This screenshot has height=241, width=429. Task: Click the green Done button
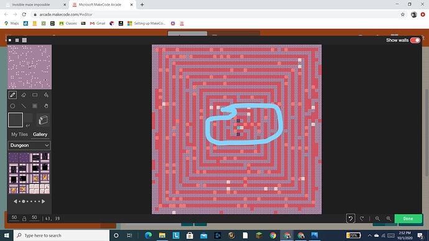tap(408, 219)
